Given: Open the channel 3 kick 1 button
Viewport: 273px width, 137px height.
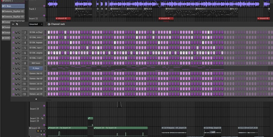Looking at the screenshot, I should 36,38.
